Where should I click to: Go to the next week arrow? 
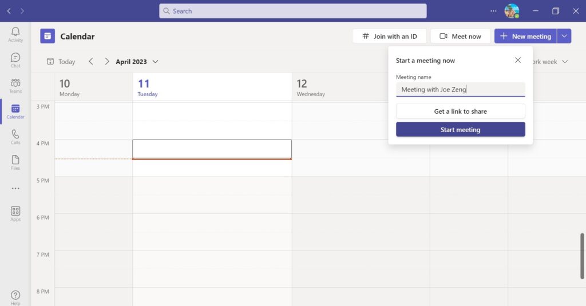coord(106,62)
